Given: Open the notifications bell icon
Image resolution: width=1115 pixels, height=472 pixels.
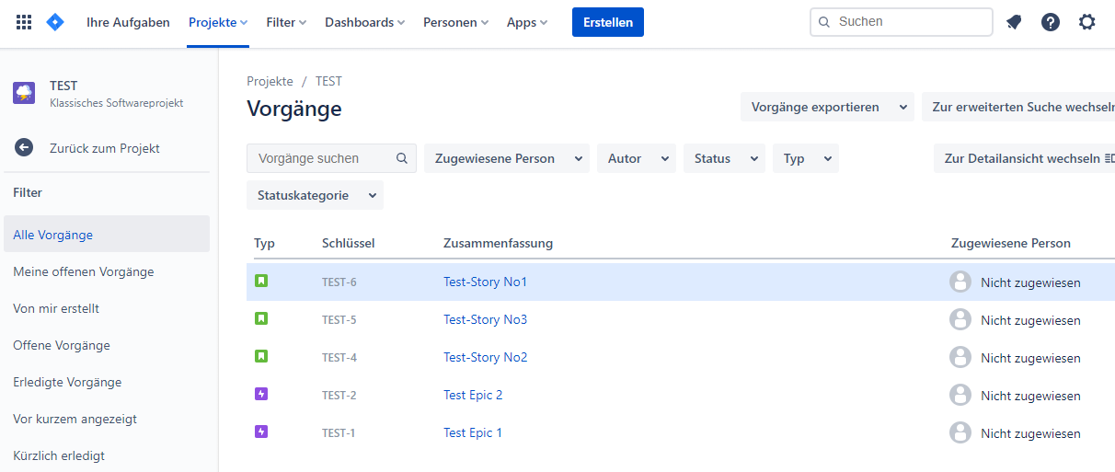Looking at the screenshot, I should pos(1014,22).
